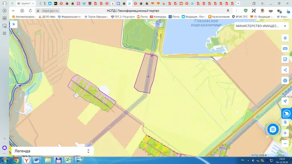Viewport: 292px width, 164px height.
Task: Open Microsoft Word from the taskbar
Action: coord(36,160)
